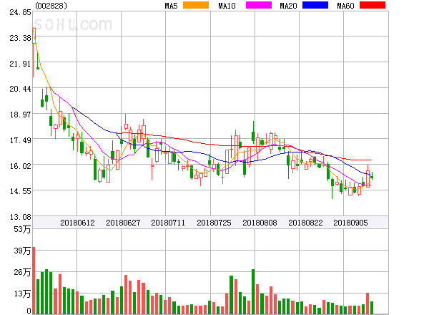Click the 14.55 price axis label
429x315 pixels.
20,191
